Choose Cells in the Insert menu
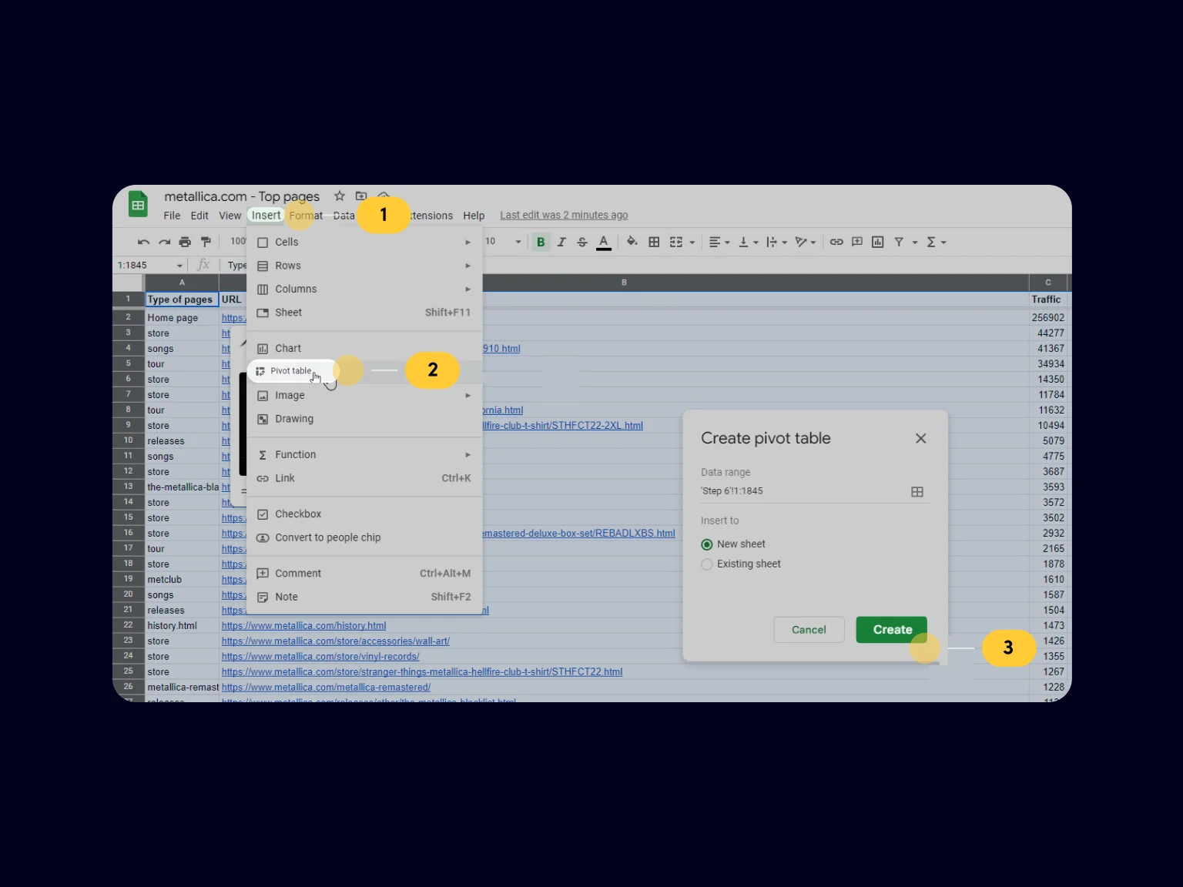Screen dimensions: 1183x887 click(364, 242)
